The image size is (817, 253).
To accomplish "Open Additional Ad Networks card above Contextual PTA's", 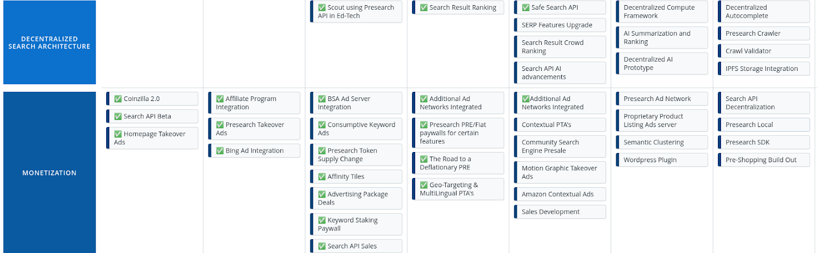I will pos(560,103).
